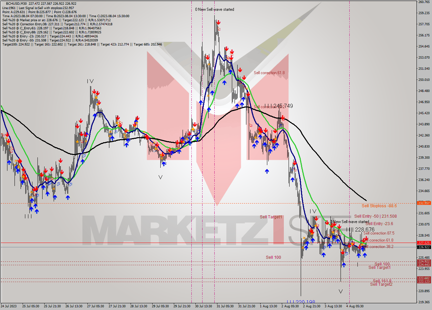The image size is (432, 310).
Task: Click the '24 Jul 2023' date on time axis
Action: 9,306
